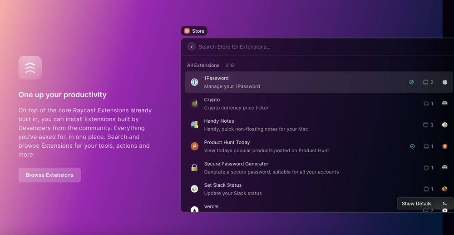The width and height of the screenshot is (454, 235).
Task: Click the command count icon on Slack Status row
Action: (x=426, y=189)
